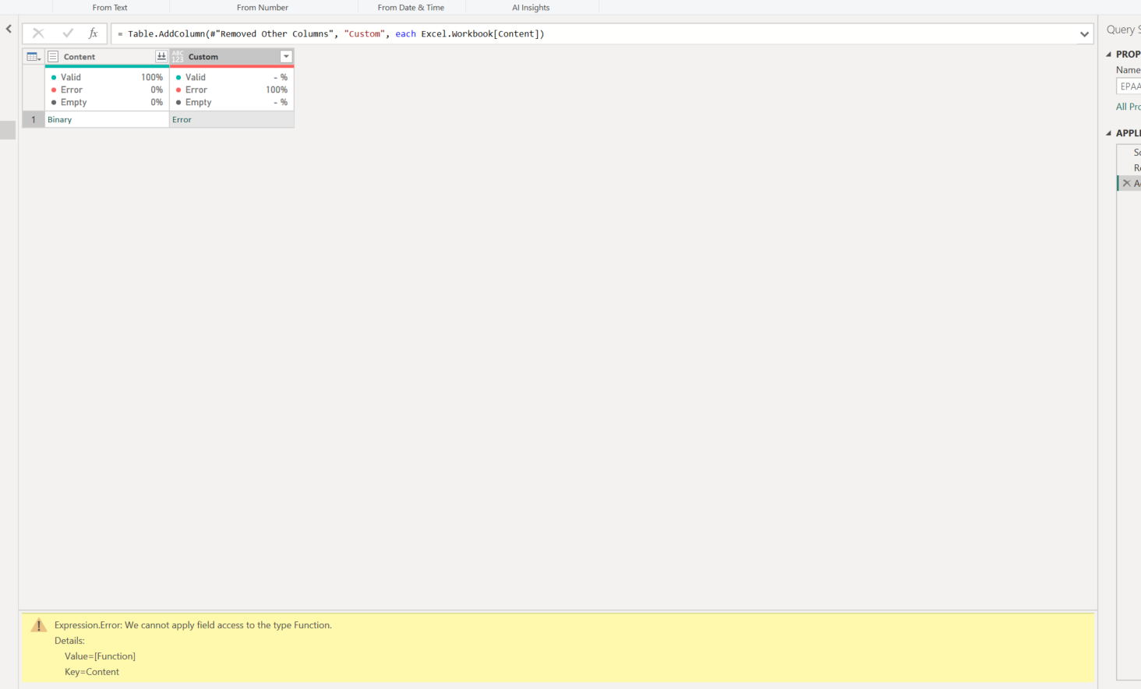Viewport: 1141px width, 689px height.
Task: Click the From Date & Time group label
Action: (x=411, y=8)
